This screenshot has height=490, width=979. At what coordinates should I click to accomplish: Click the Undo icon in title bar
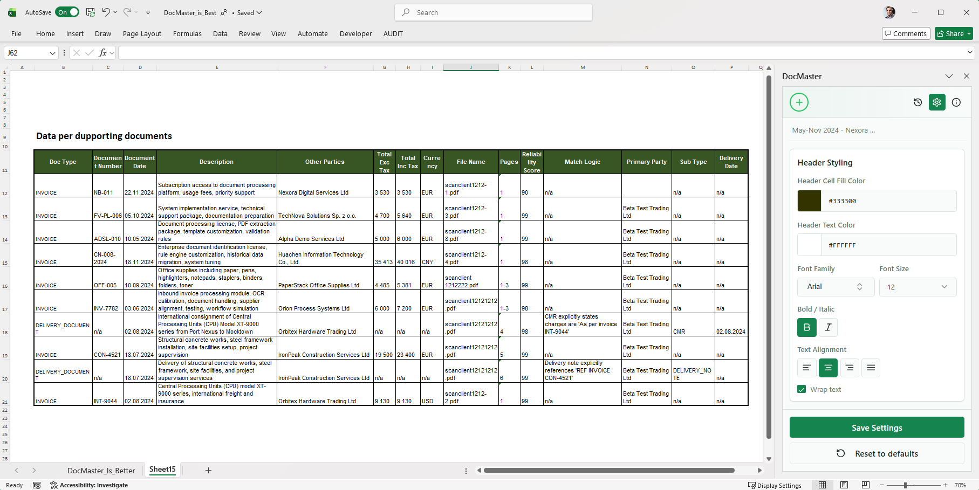[106, 12]
